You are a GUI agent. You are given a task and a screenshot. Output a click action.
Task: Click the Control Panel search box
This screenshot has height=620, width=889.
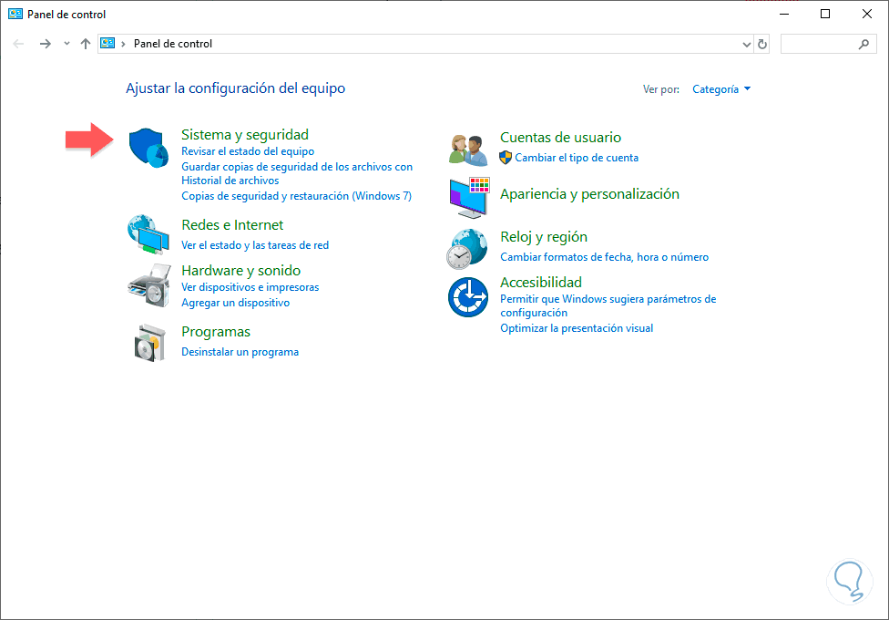(820, 44)
